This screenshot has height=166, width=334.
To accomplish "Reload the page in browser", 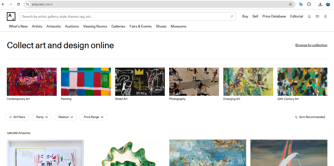I will [18, 4].
